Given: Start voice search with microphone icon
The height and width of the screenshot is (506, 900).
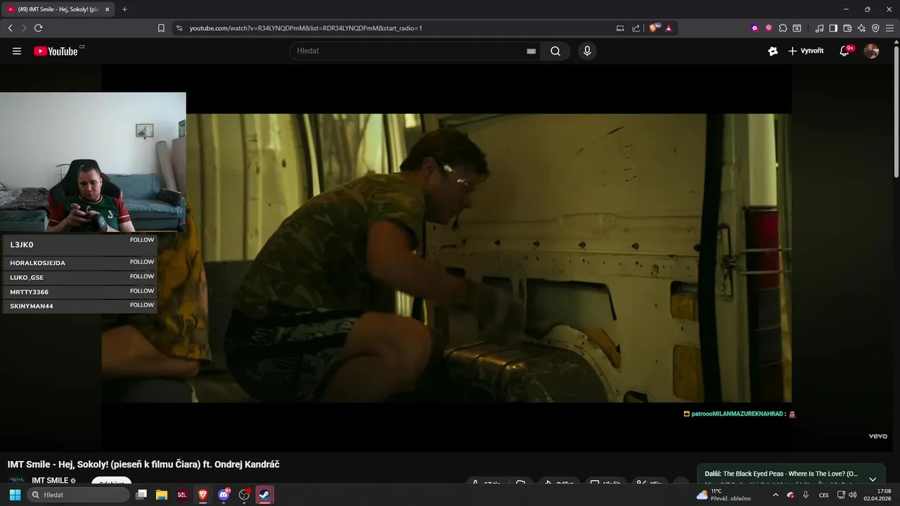Looking at the screenshot, I should coord(587,51).
